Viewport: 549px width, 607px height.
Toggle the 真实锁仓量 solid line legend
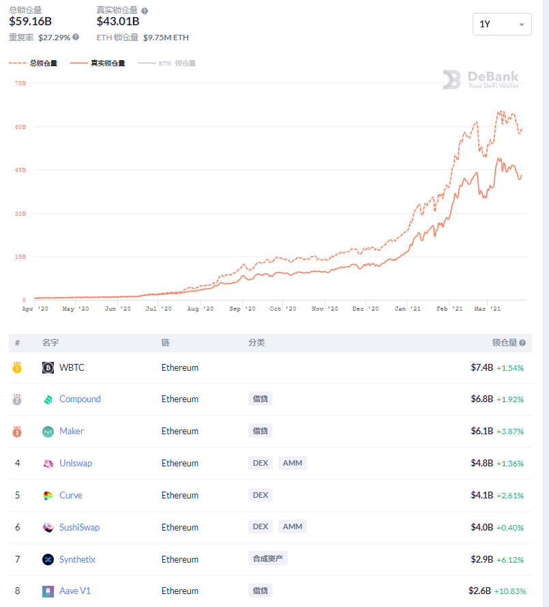click(x=98, y=63)
